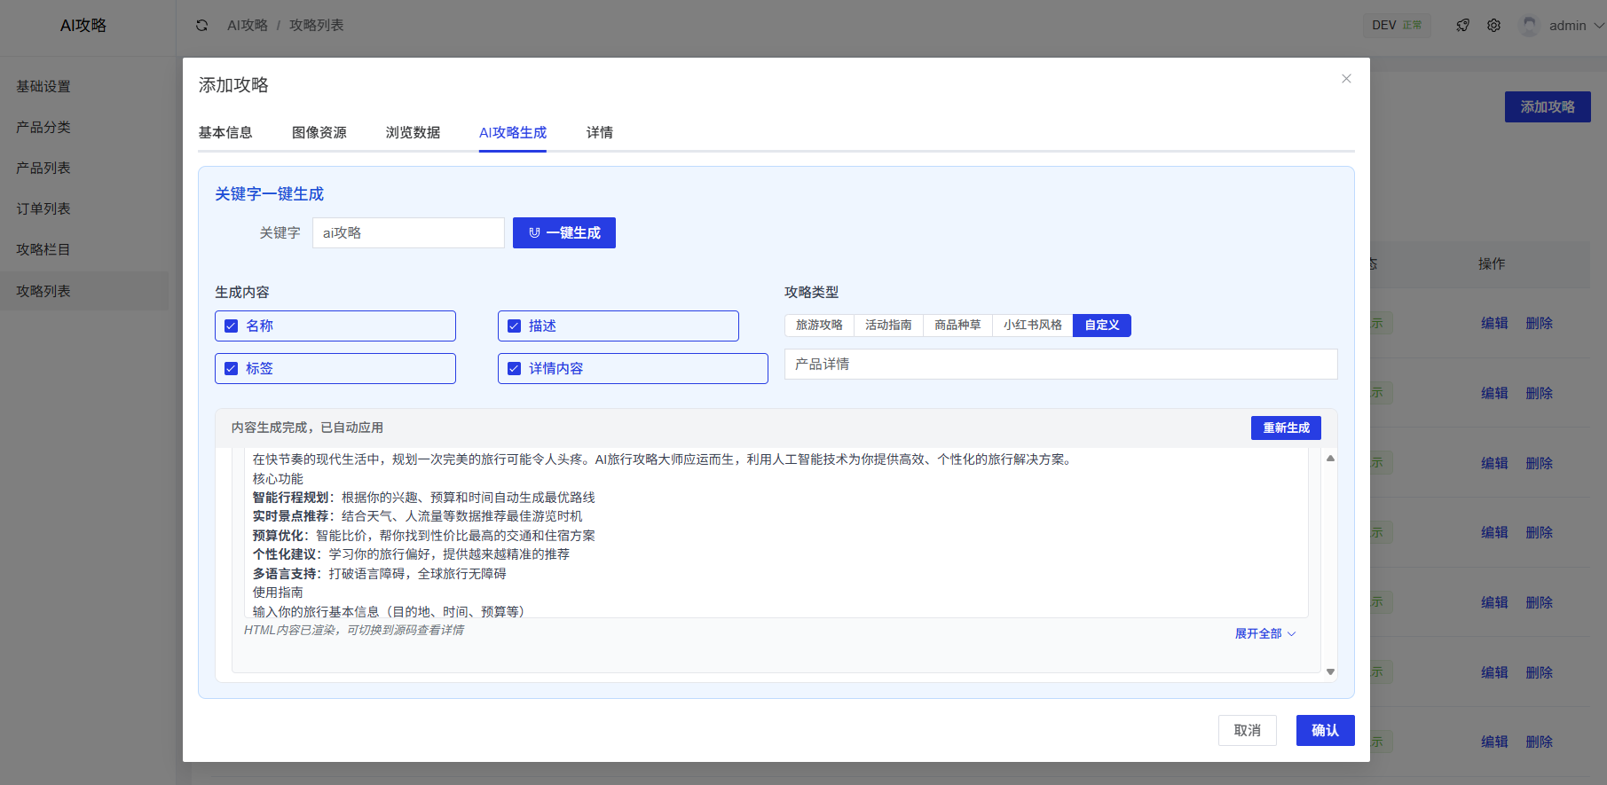Click the admin user avatar
Screen dimensions: 1607x785
[1529, 26]
